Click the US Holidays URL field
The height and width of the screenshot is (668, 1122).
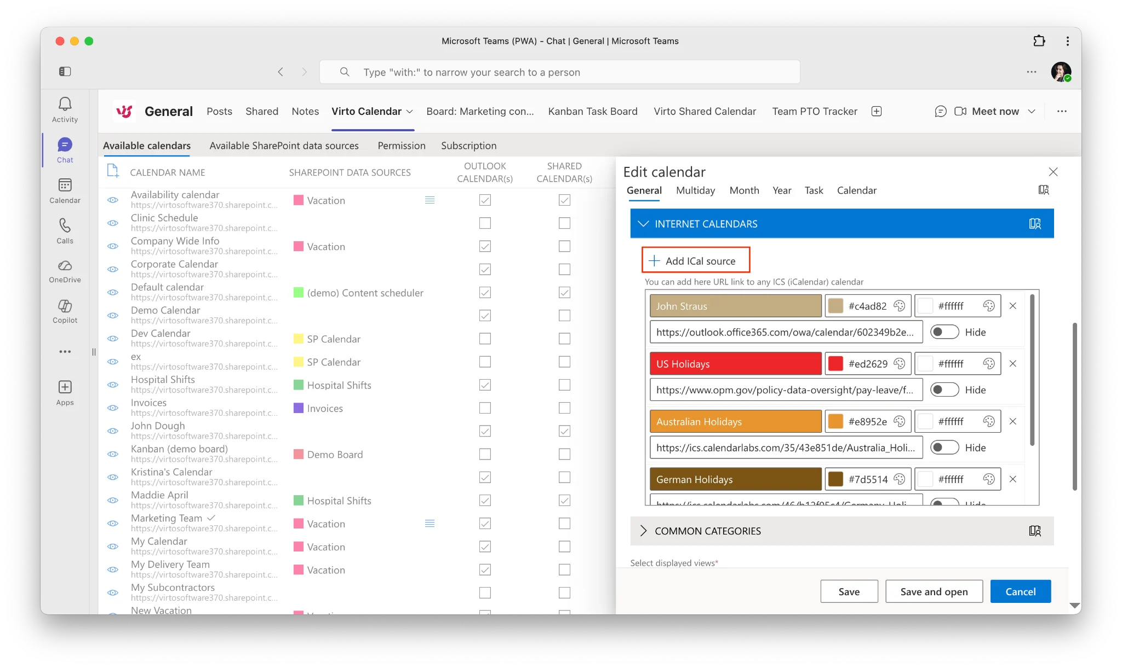point(786,390)
